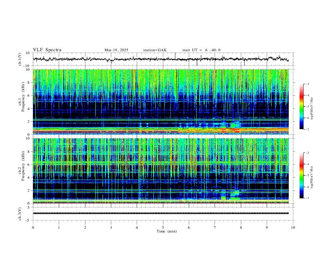The image size is (330, 255).
Task: Click the '-7' value on lower colorbar
Action: pos(307,198)
